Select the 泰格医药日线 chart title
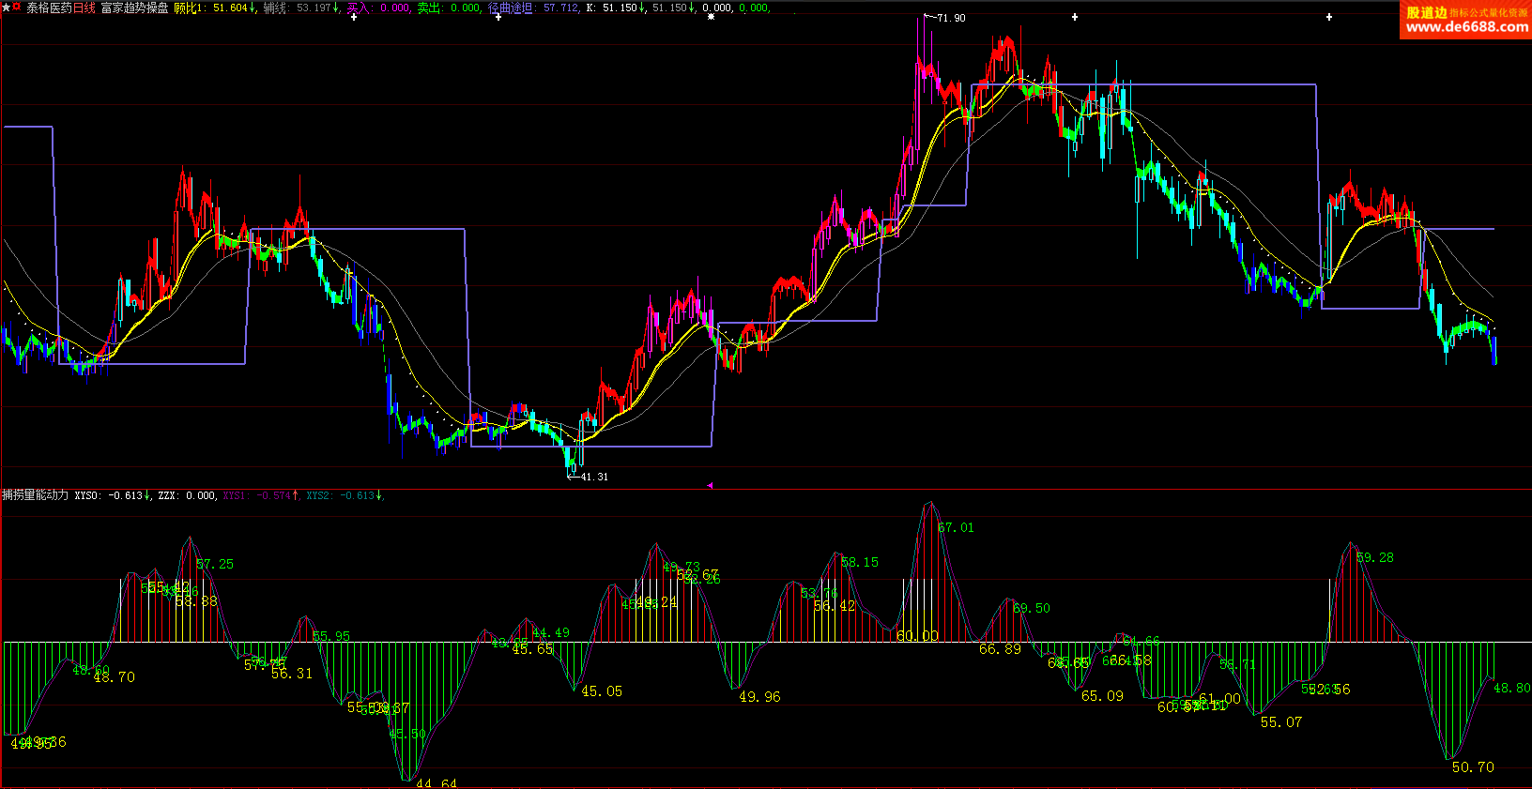The height and width of the screenshot is (789, 1532). (x=61, y=8)
